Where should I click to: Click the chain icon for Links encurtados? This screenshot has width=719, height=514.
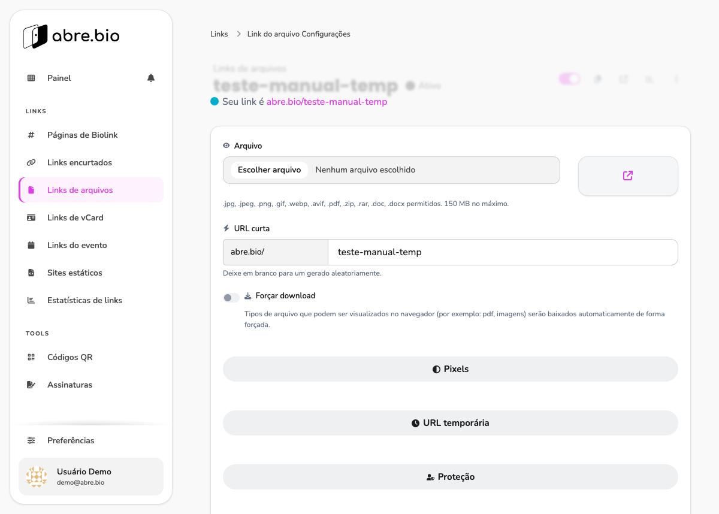pos(31,163)
